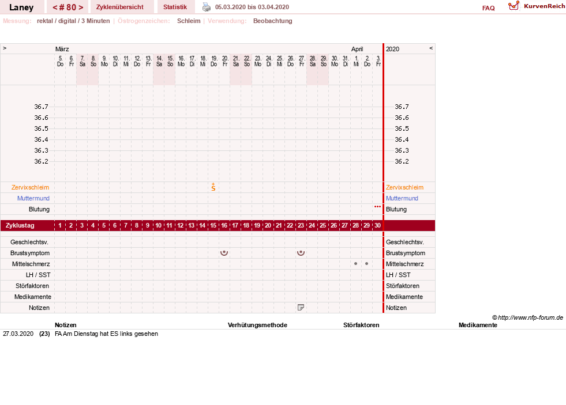This screenshot has height=405, width=566.
Task: Click the Verwendung value 'Beobachtung'
Action: (x=272, y=21)
